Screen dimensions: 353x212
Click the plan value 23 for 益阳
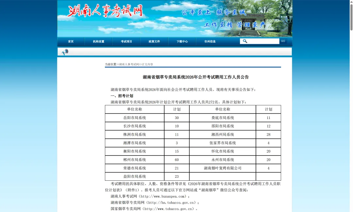[x=177, y=176]
